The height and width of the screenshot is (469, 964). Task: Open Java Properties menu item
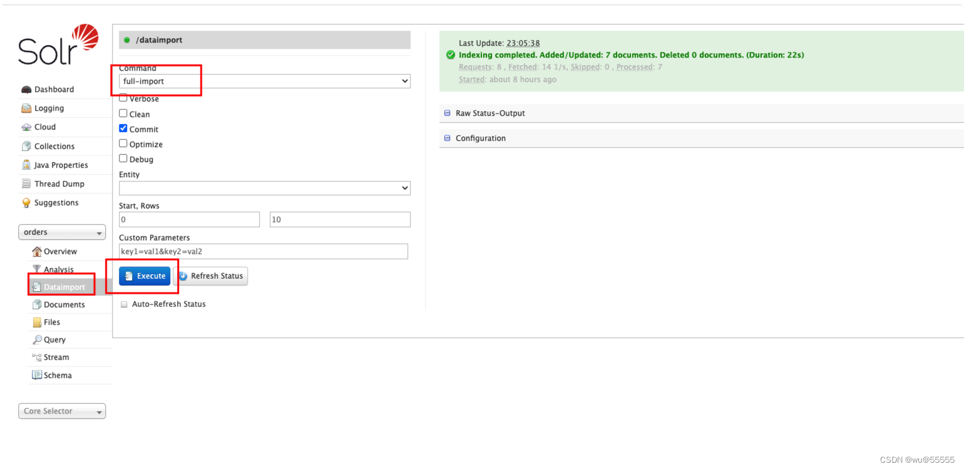(x=61, y=165)
